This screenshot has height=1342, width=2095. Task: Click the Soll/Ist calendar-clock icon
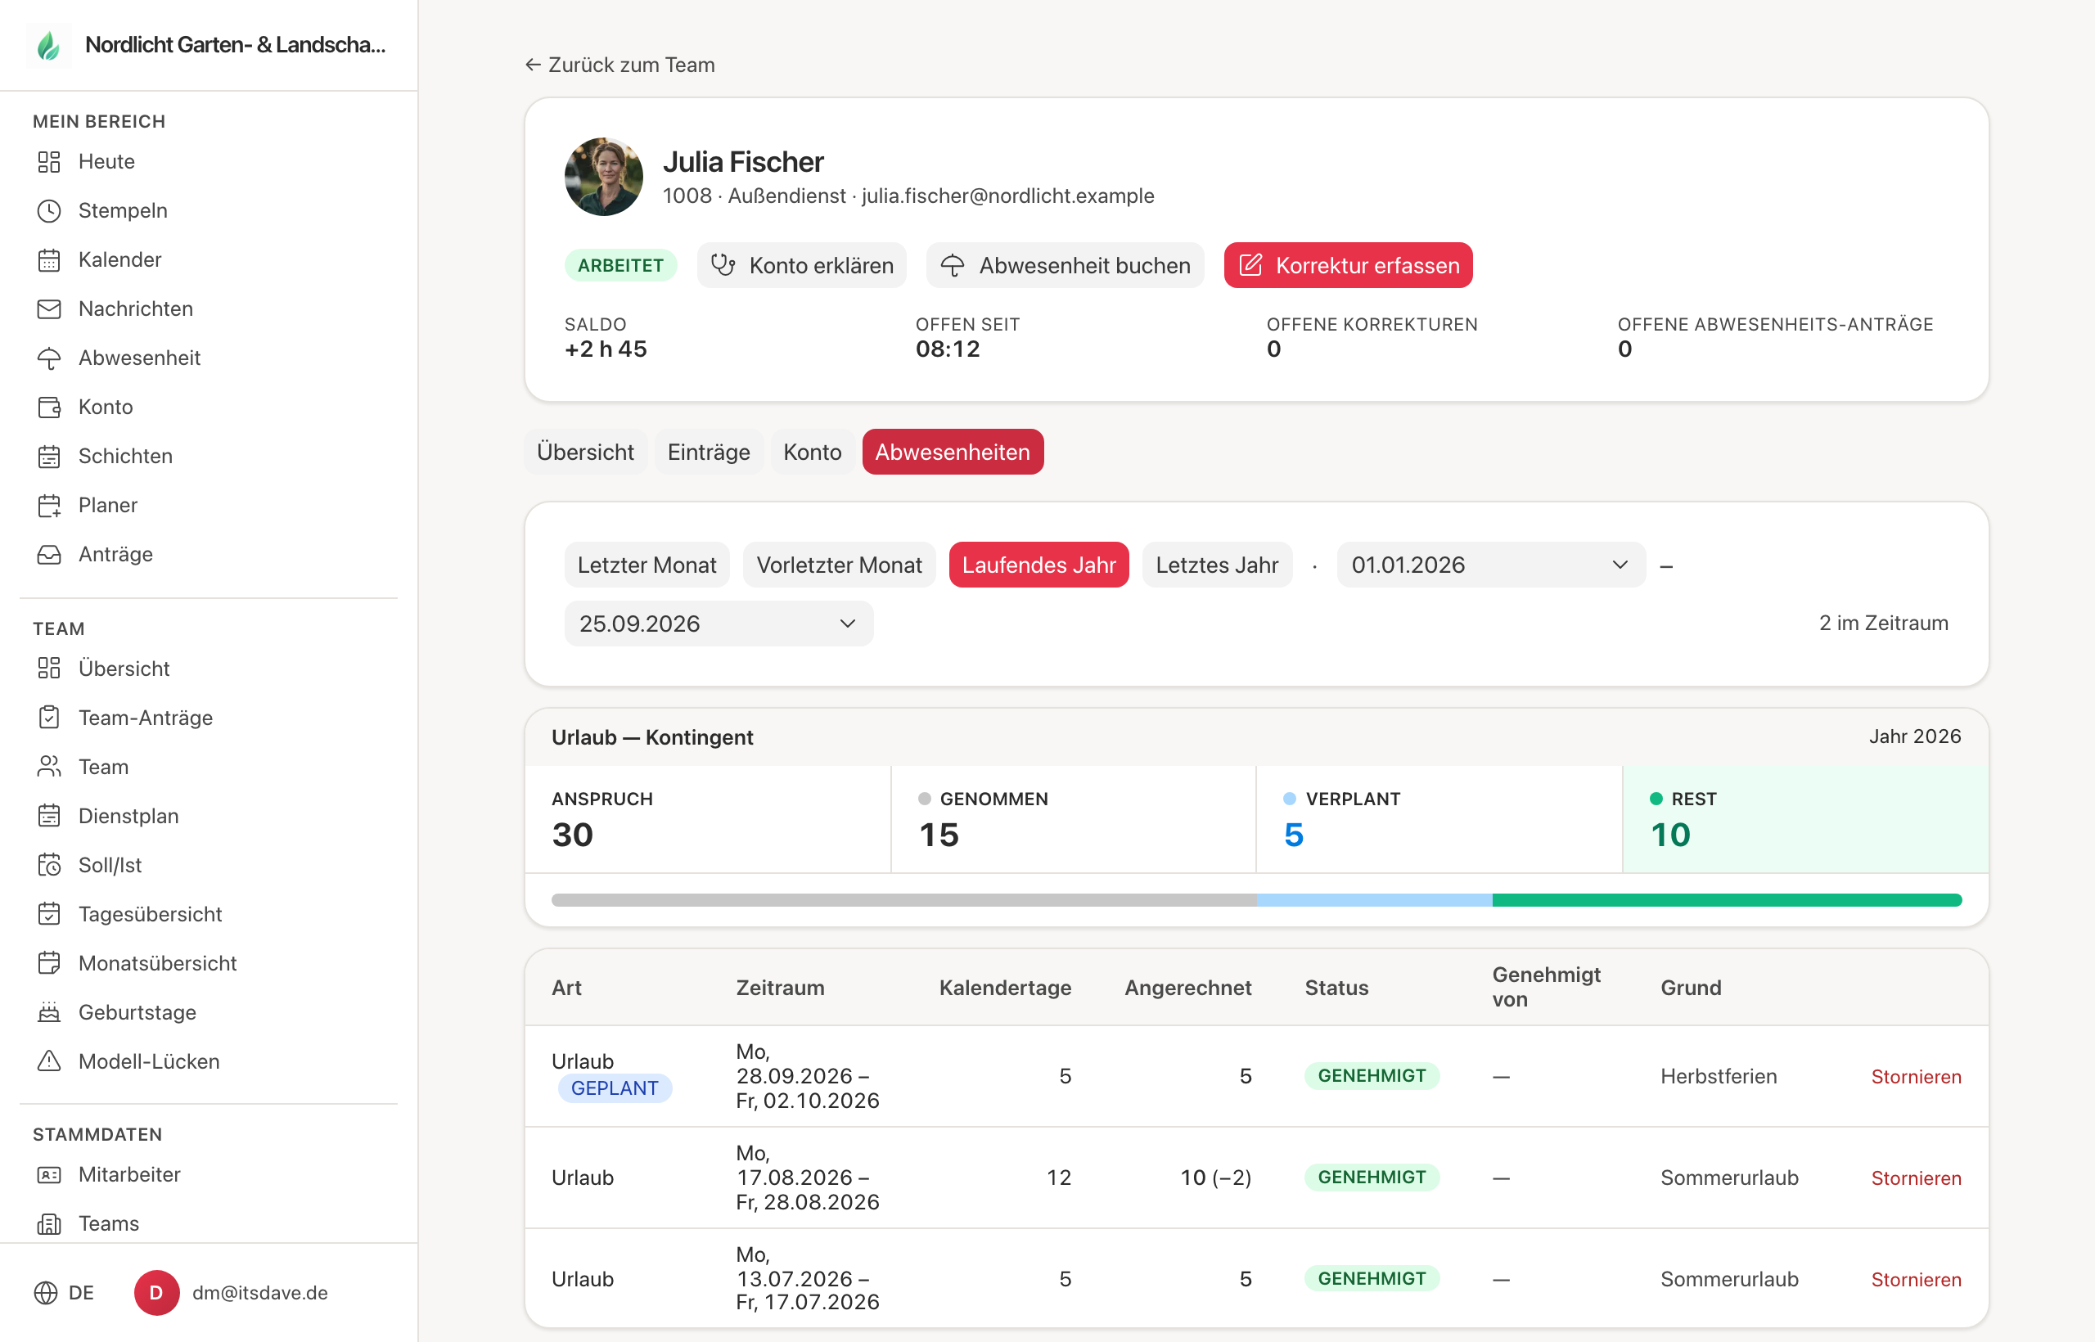pos(49,864)
